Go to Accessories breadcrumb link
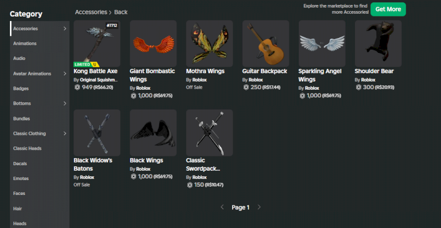The image size is (441, 228). pyautogui.click(x=91, y=12)
